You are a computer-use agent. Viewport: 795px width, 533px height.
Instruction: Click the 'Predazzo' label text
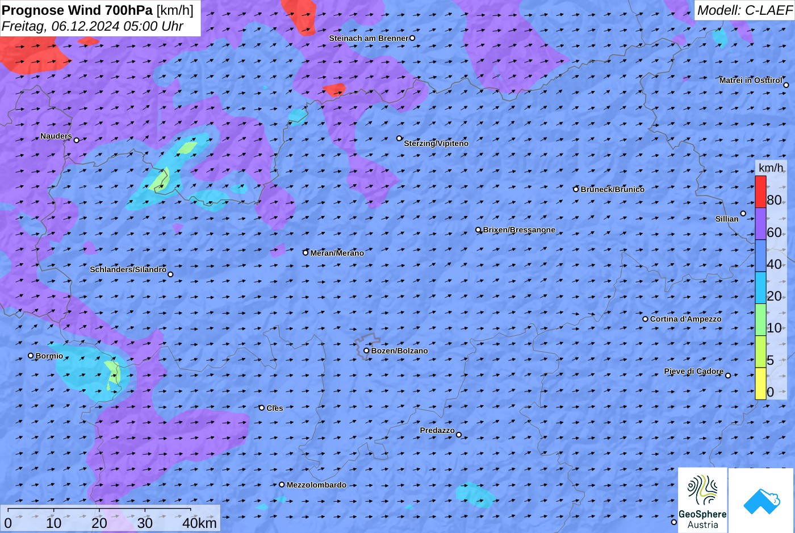click(x=437, y=430)
